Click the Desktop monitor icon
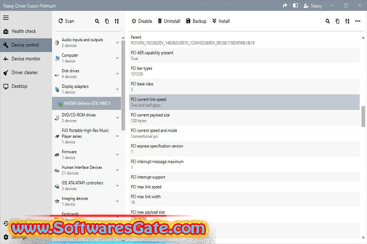Viewport: 367px width, 244px height. click(x=6, y=86)
